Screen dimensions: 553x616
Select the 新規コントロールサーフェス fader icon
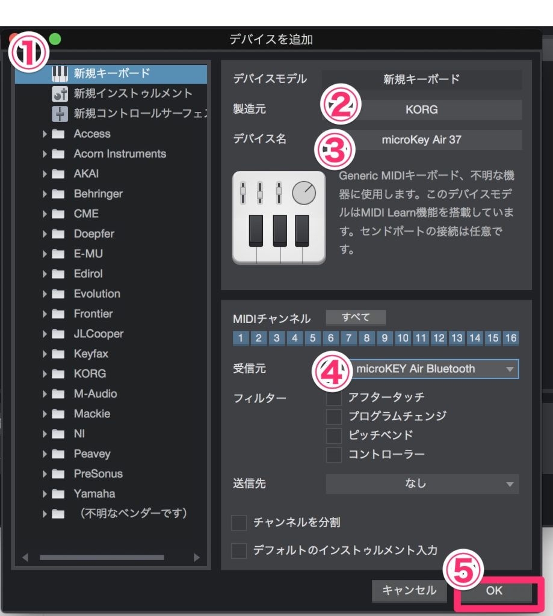(x=60, y=114)
